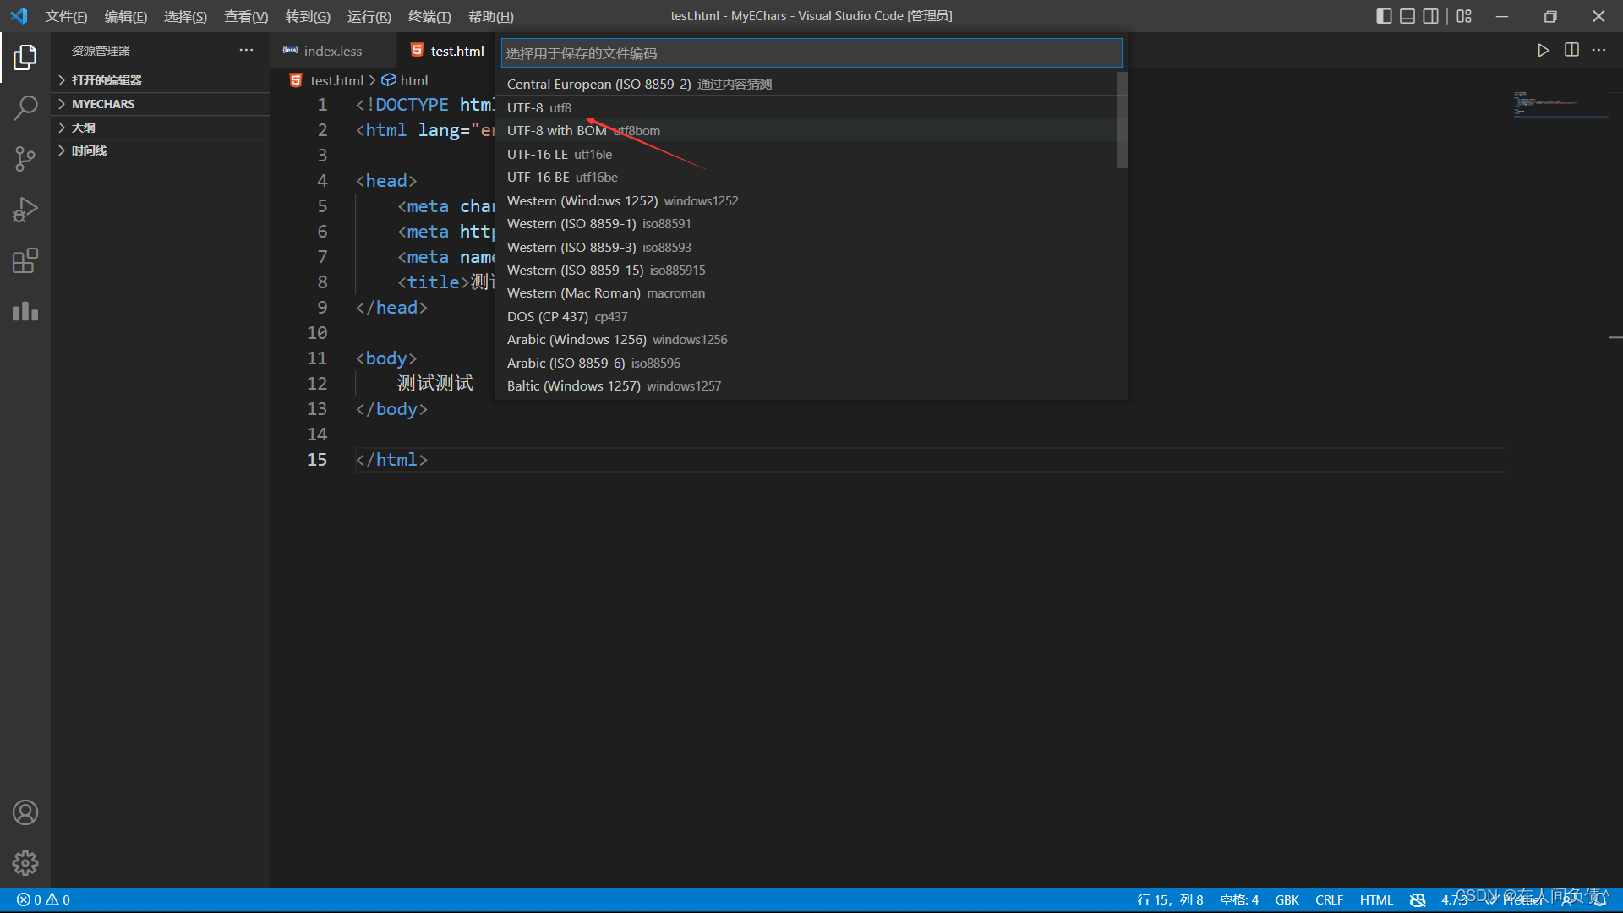Click the Run file play icon
The height and width of the screenshot is (913, 1623).
[1543, 51]
